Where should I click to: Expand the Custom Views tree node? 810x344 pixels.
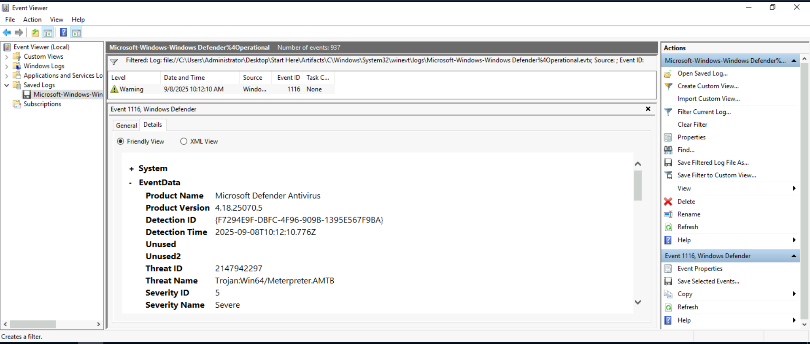6,57
